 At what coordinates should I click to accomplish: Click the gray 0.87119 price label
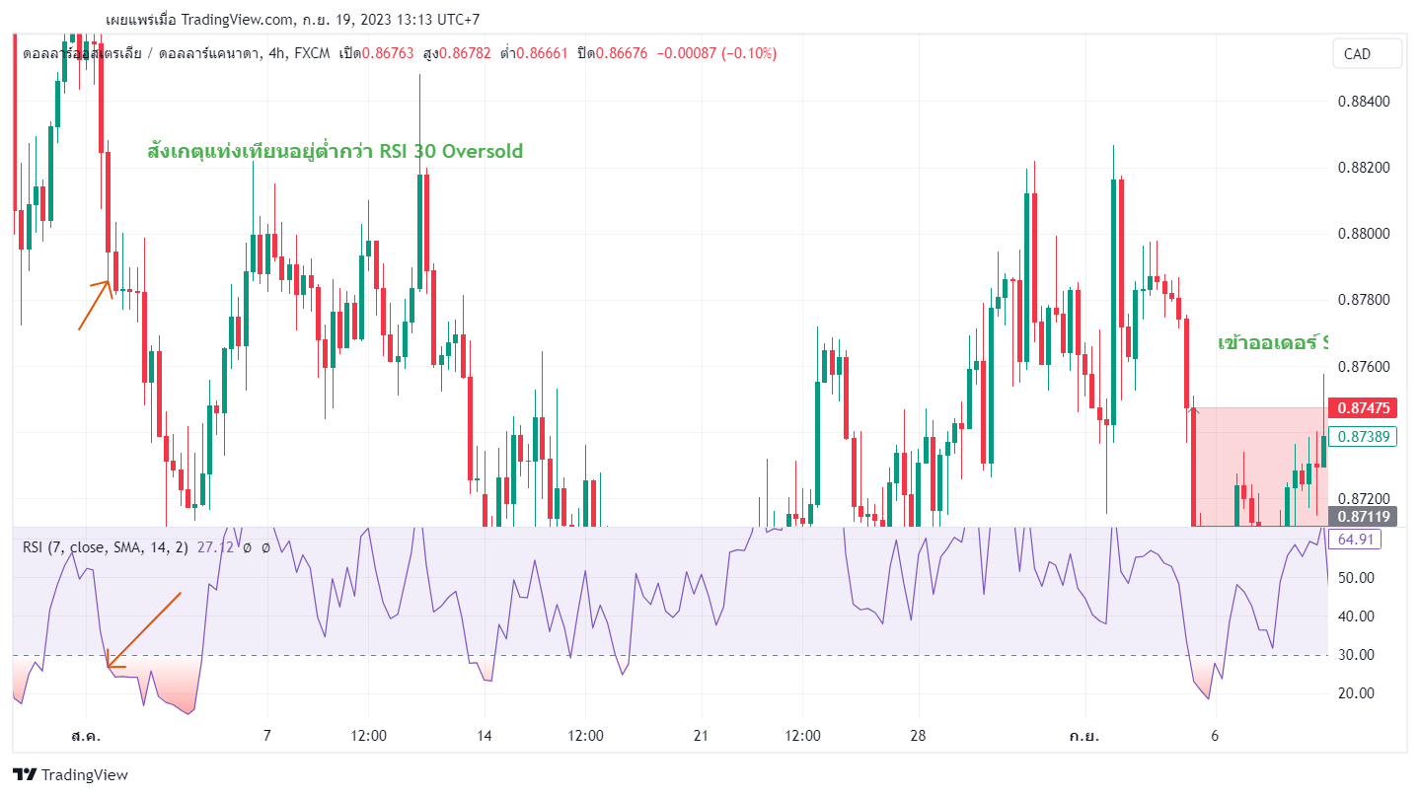[1363, 516]
